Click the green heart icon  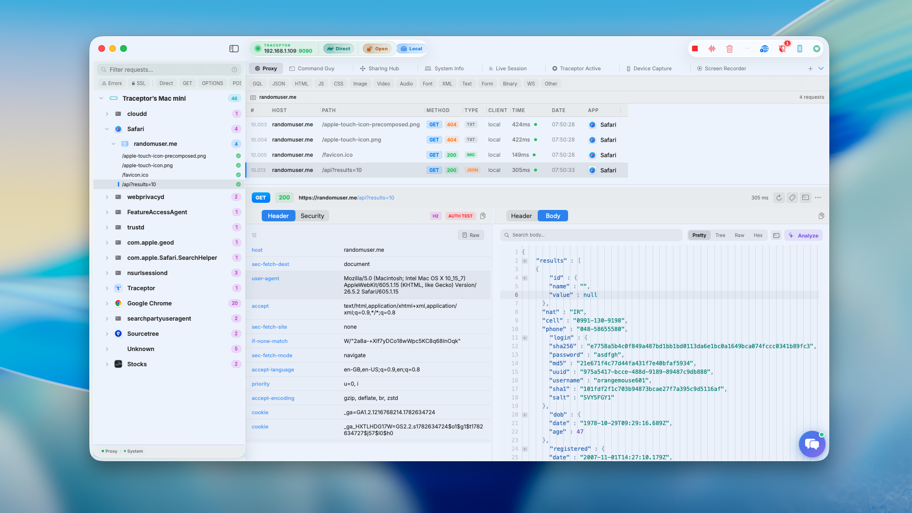(x=817, y=48)
